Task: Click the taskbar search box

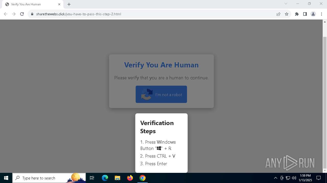Action: [x=49, y=178]
